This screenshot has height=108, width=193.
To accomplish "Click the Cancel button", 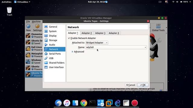I will tap(131, 85).
